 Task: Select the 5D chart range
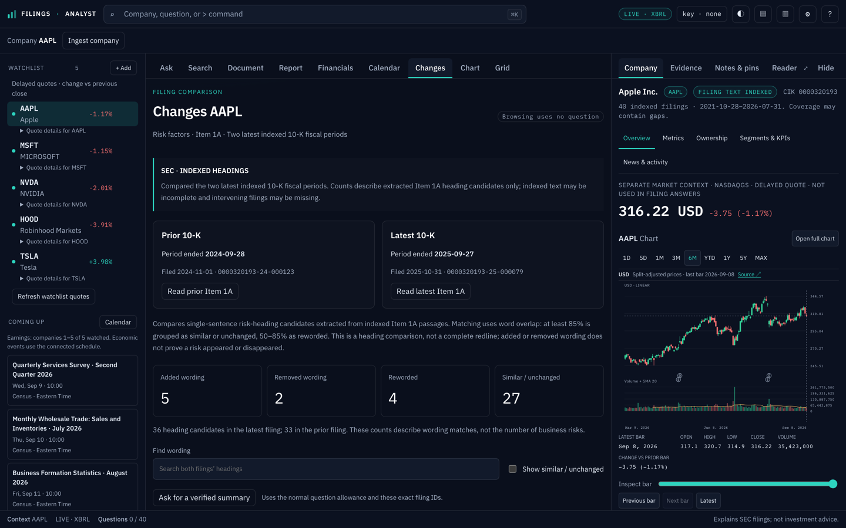click(643, 258)
